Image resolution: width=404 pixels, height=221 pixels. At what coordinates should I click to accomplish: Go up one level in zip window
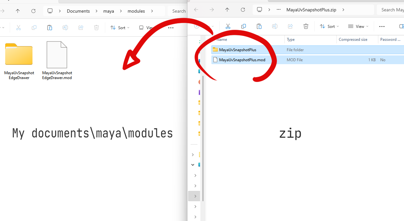point(227,10)
